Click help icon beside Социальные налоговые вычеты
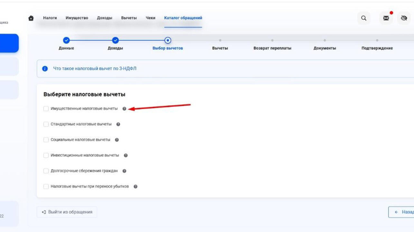This screenshot has height=232, width=414. click(x=117, y=140)
